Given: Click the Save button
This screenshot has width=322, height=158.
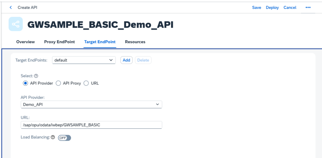Looking at the screenshot, I should point(257,8).
